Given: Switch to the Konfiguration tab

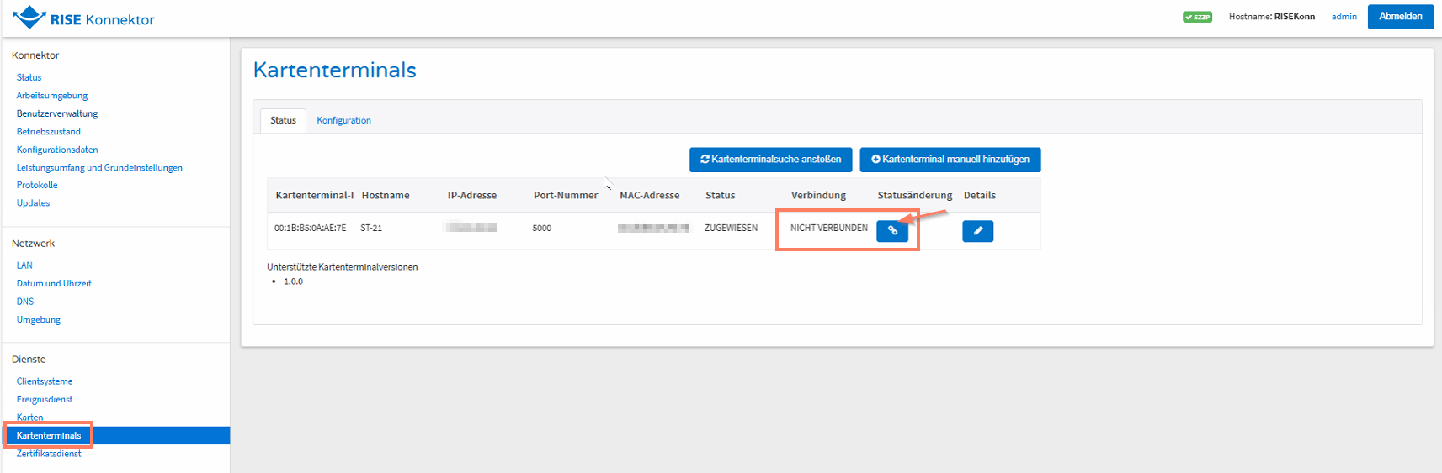Looking at the screenshot, I should pos(343,120).
